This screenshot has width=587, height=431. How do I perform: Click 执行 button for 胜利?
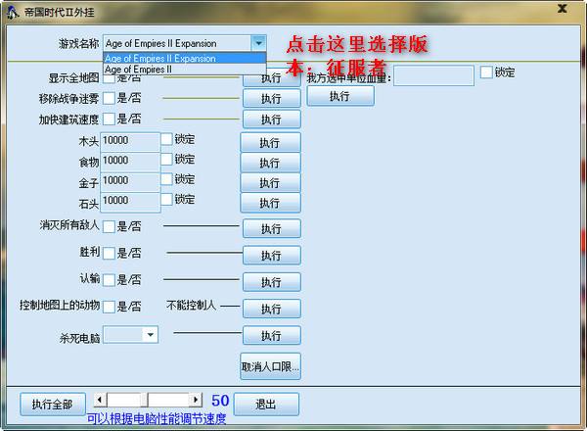tap(271, 256)
